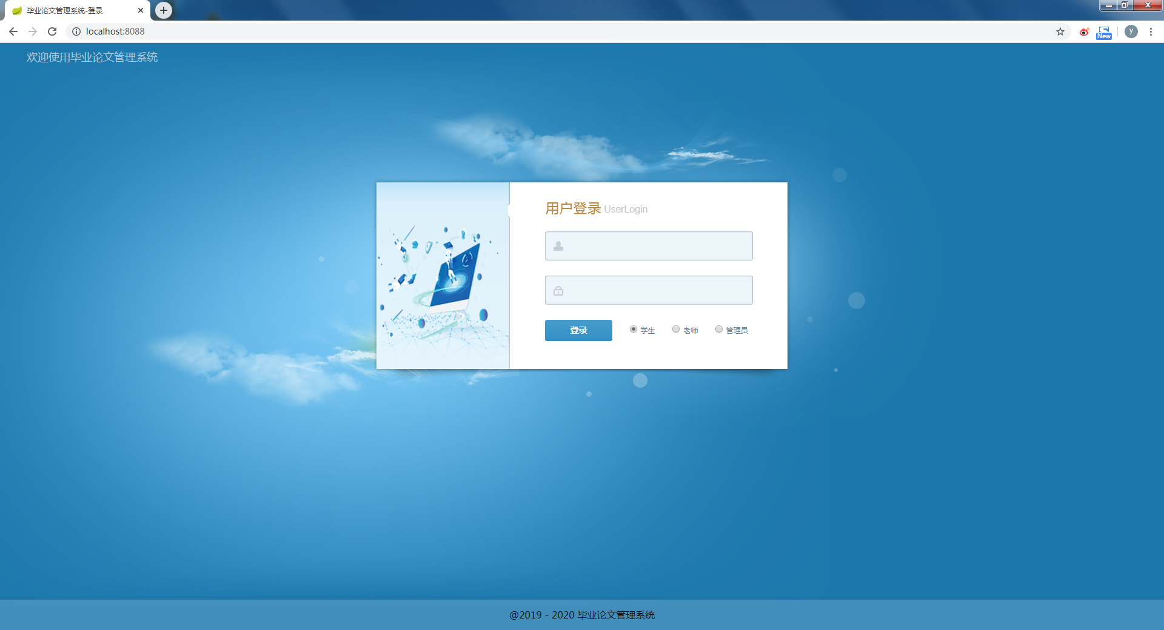This screenshot has height=630, width=1164.
Task: Select the 管理员 role option
Action: point(719,330)
